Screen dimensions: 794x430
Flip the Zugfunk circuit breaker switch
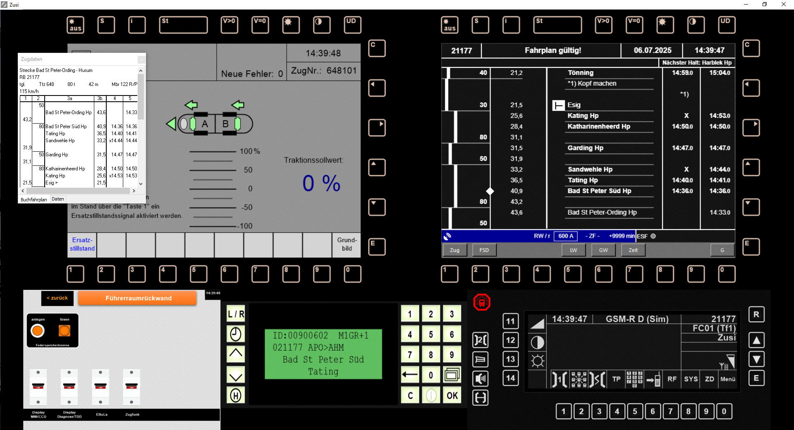click(x=132, y=386)
